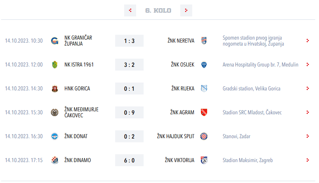Go to the previous round arrow
This screenshot has height=183, width=319.
tap(130, 10)
